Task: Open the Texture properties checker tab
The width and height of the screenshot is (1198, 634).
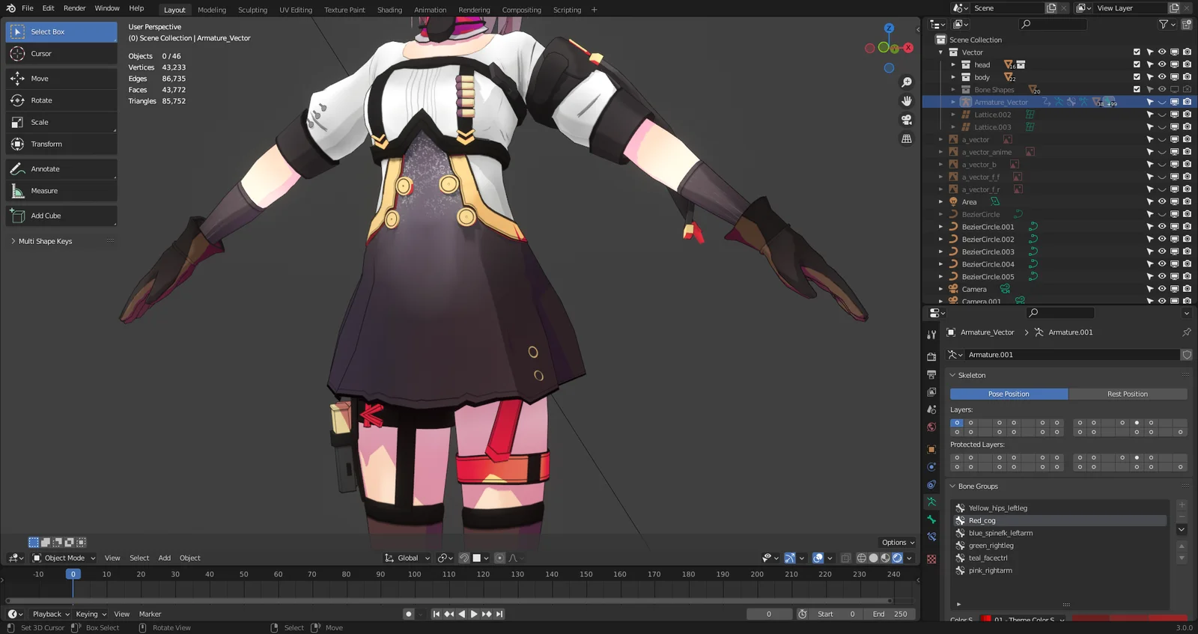Action: [931, 559]
